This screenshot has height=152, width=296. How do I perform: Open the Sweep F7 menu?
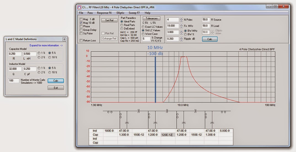coord(134,13)
